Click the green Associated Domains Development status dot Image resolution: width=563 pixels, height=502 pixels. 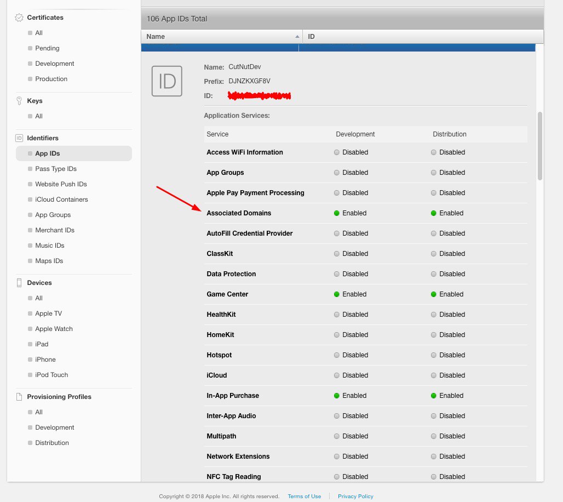coord(337,213)
